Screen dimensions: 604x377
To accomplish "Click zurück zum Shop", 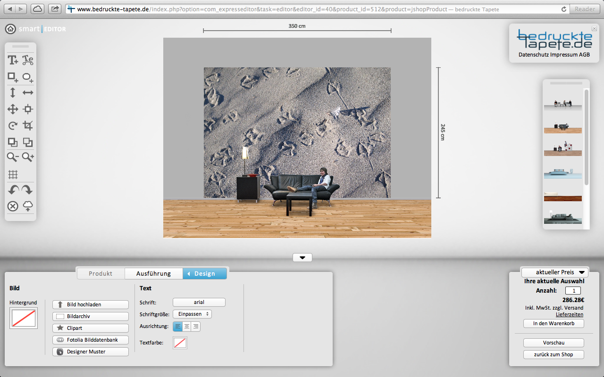I will [x=554, y=354].
